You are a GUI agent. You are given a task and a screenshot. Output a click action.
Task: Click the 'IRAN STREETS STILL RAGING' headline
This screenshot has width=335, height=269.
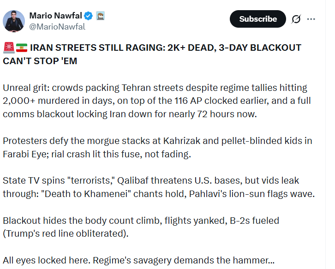pos(166,48)
